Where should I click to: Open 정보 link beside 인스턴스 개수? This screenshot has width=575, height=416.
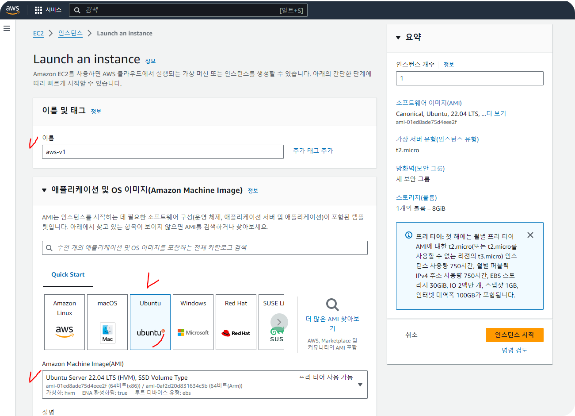click(x=449, y=65)
